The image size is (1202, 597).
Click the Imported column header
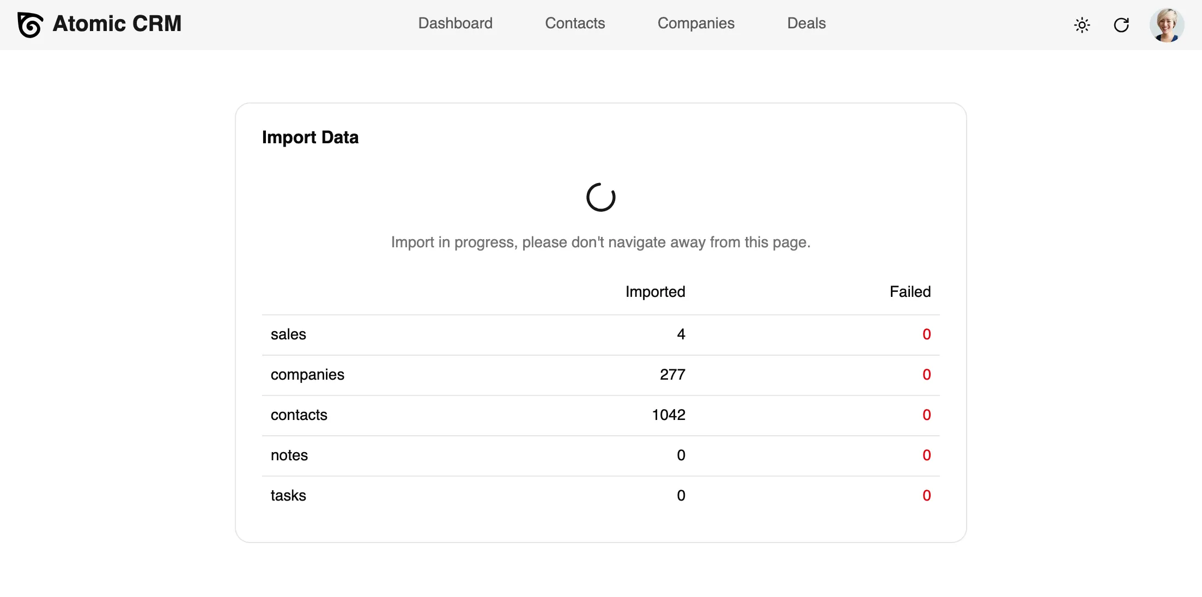(655, 292)
